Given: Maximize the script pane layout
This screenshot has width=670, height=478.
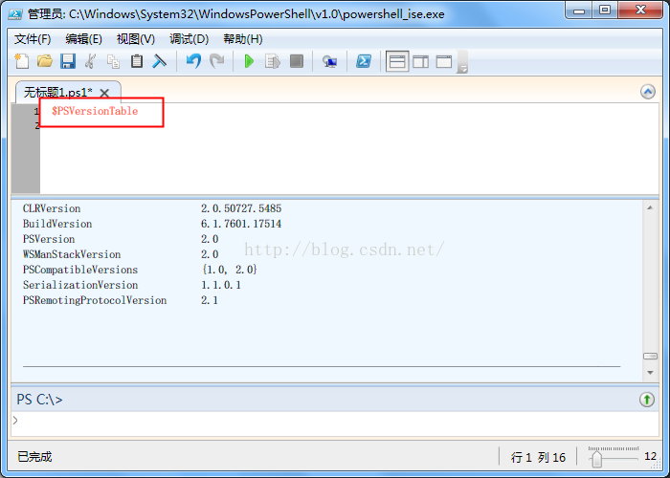Looking at the screenshot, I should [x=444, y=61].
